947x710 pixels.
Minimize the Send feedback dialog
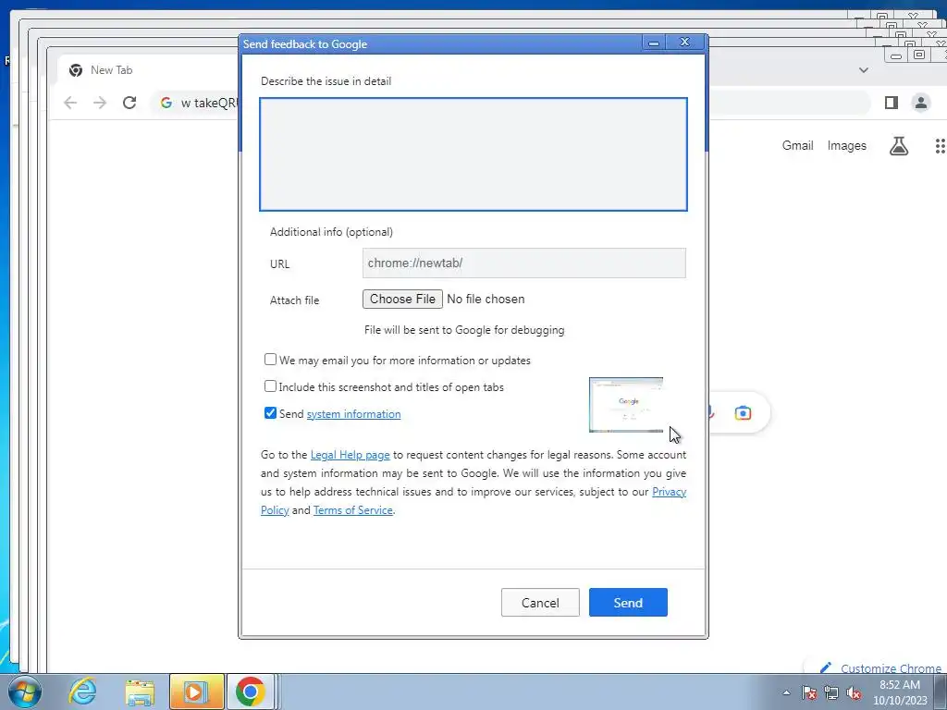click(x=654, y=43)
